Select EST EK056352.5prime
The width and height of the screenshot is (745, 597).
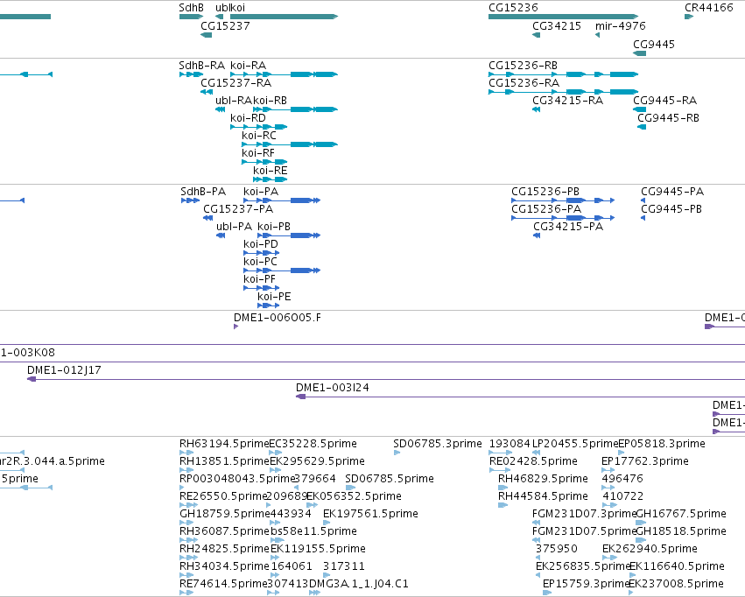click(x=355, y=497)
